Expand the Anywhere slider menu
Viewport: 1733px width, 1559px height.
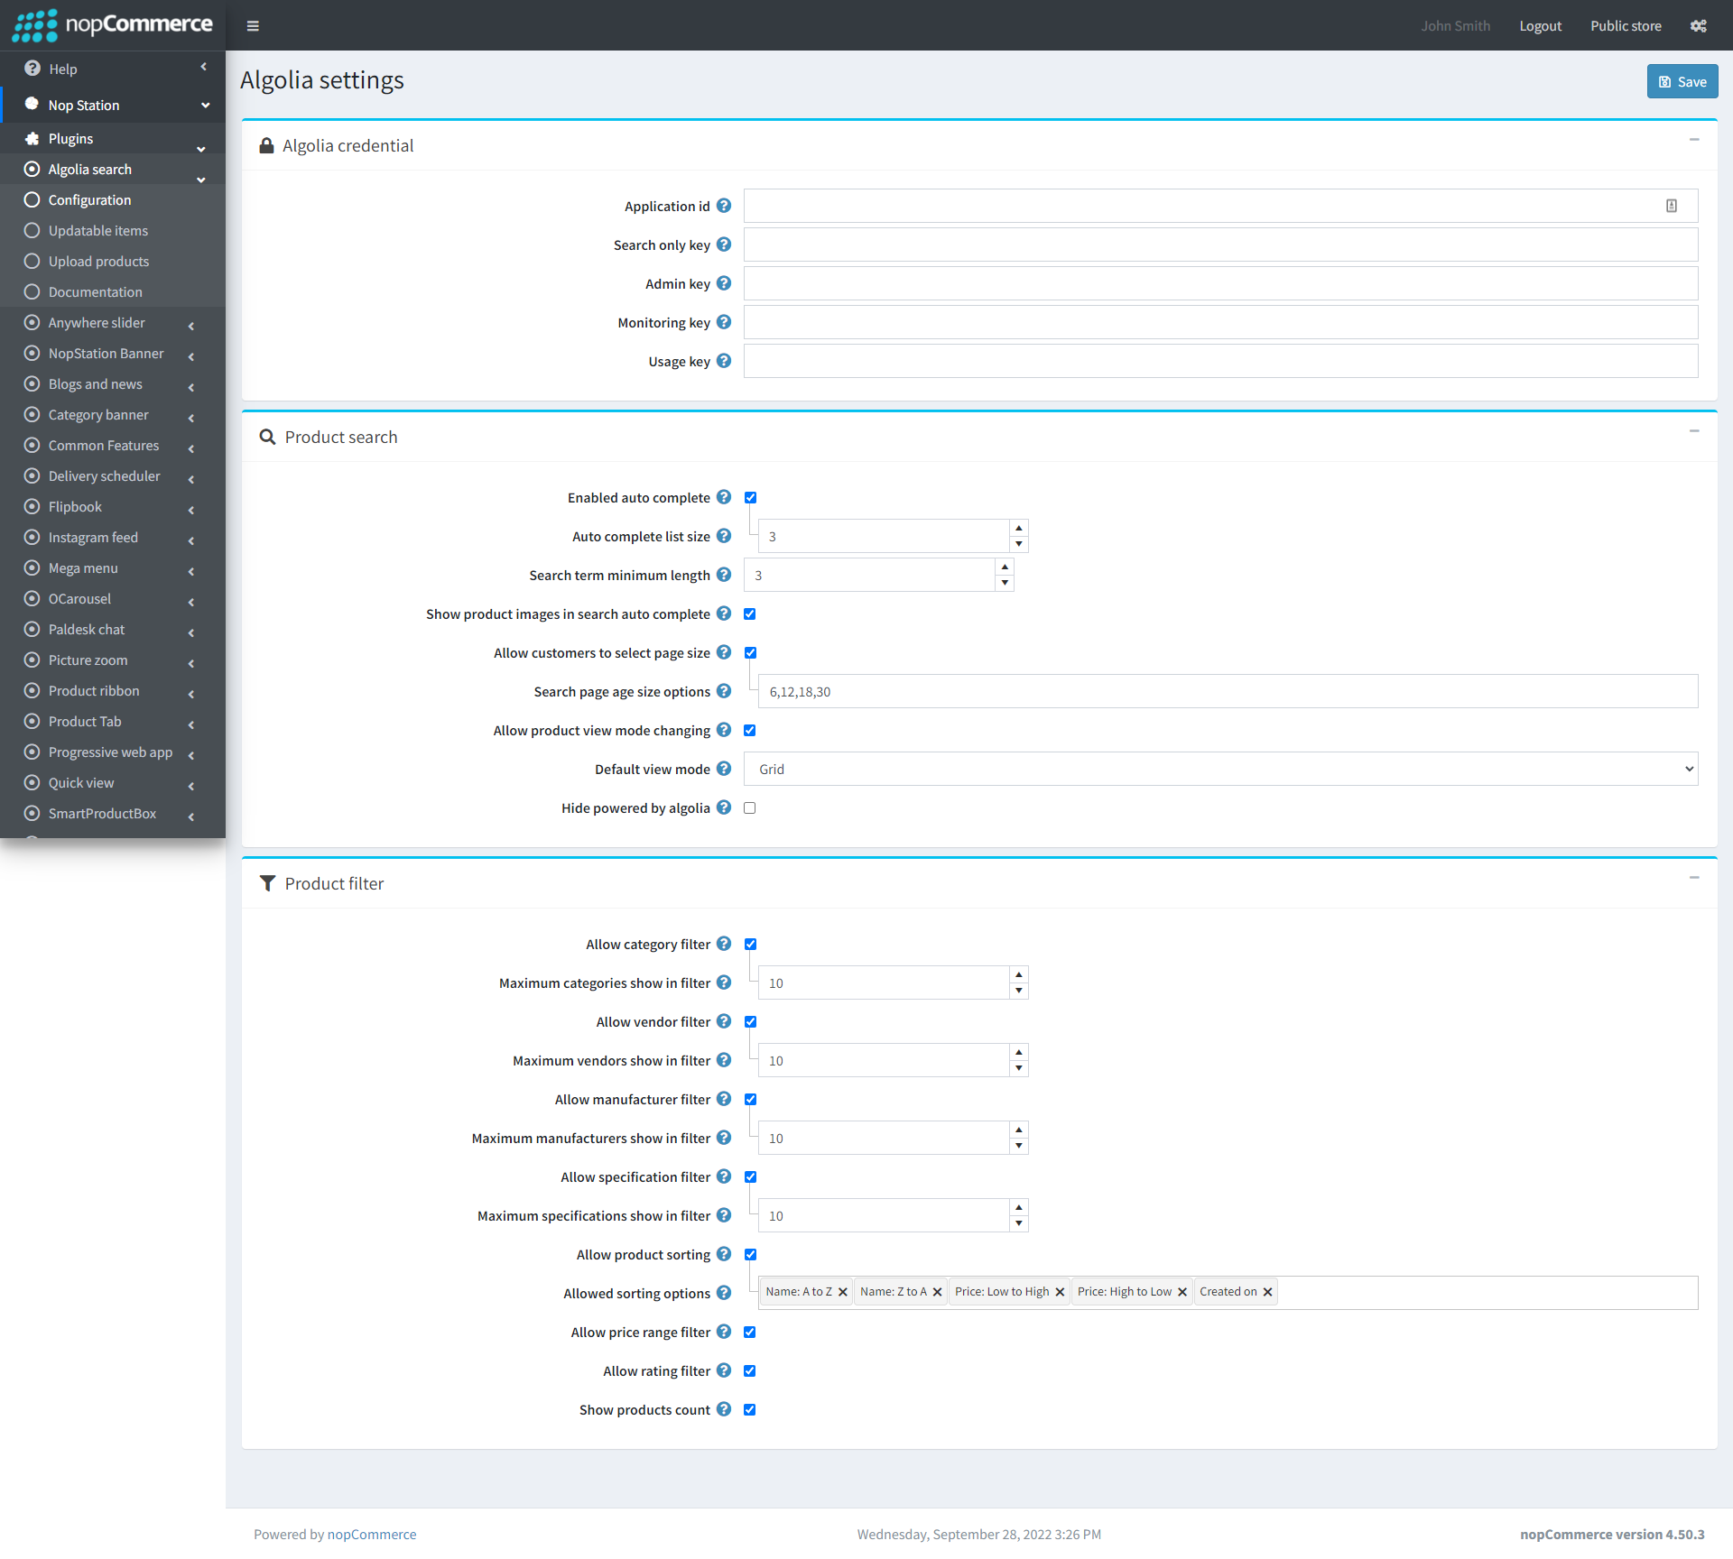pyautogui.click(x=112, y=322)
